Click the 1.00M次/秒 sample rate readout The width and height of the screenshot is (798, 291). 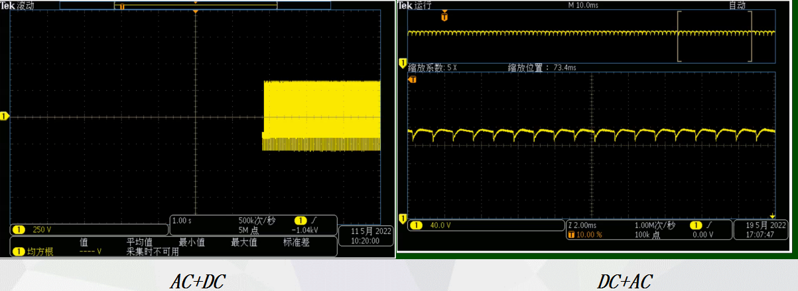click(655, 225)
